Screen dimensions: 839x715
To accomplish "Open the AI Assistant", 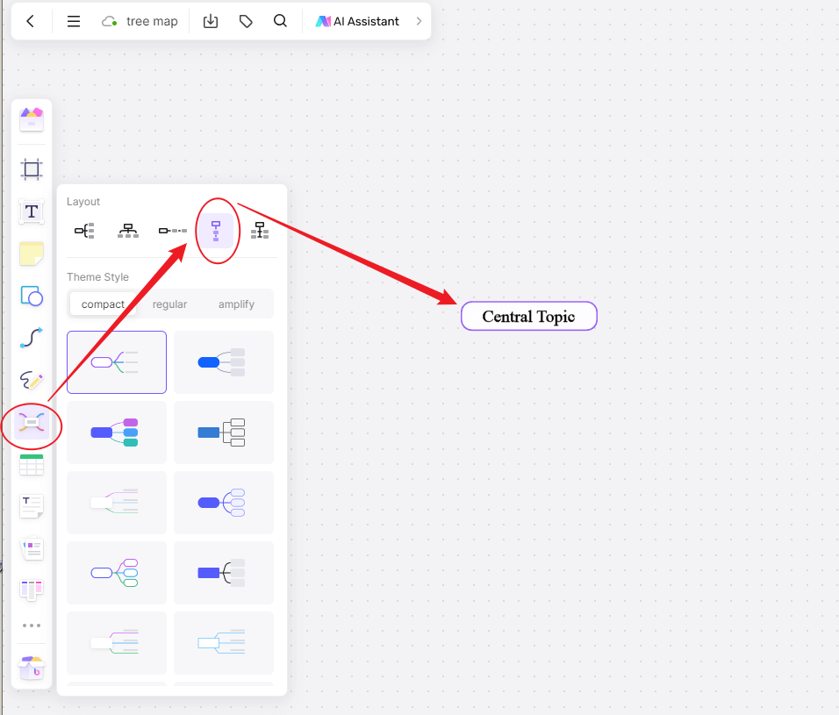I will (x=357, y=21).
